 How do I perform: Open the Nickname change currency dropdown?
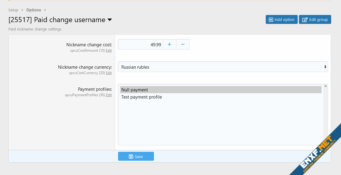coord(223,67)
